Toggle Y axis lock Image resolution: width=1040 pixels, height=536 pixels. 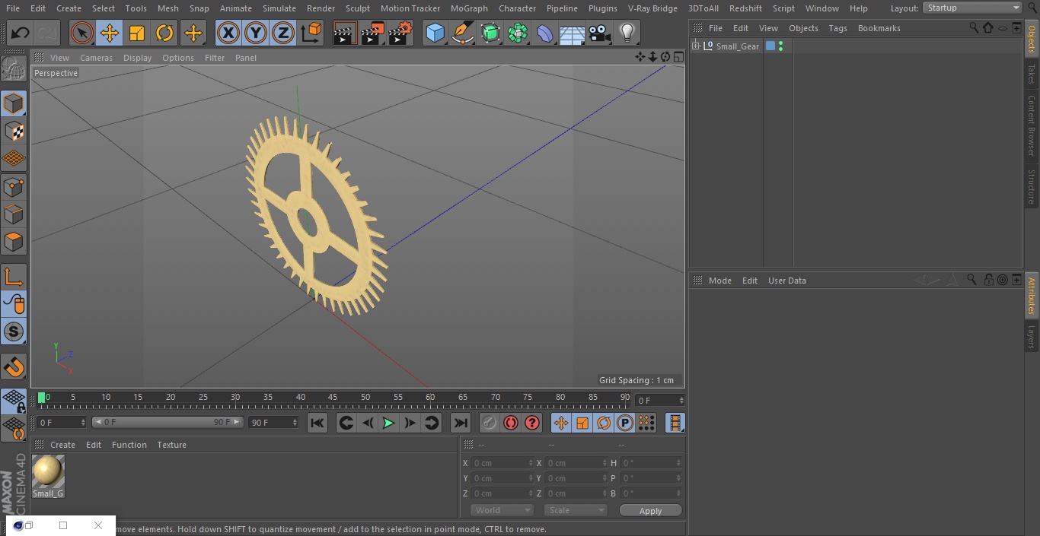(x=256, y=33)
